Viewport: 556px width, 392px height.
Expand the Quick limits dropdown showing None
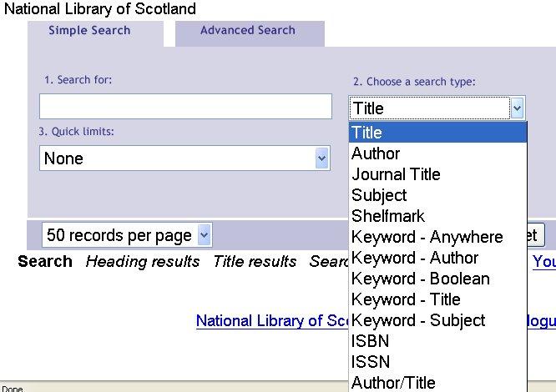(184, 158)
